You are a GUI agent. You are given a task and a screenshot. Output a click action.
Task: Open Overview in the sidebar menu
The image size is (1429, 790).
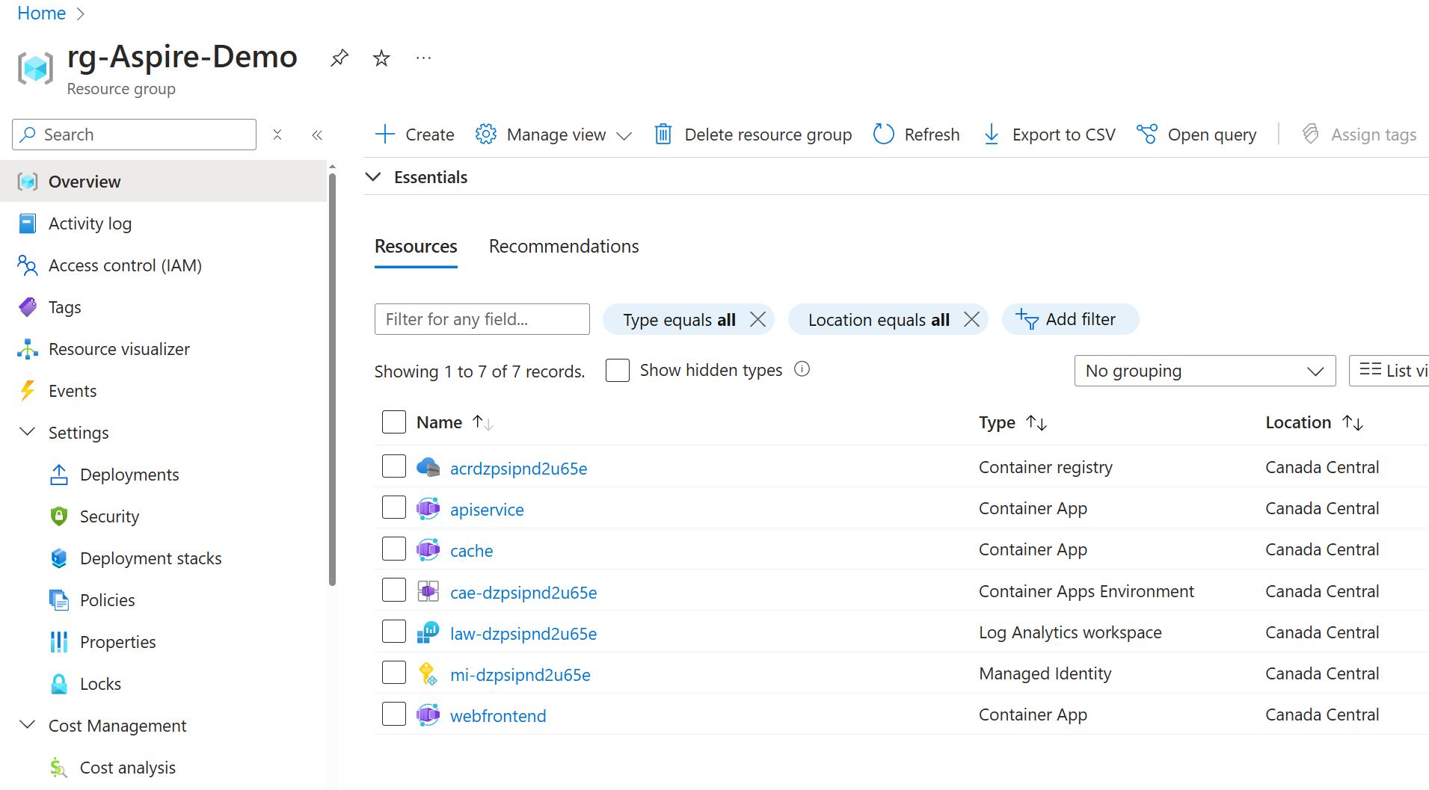[x=164, y=182]
